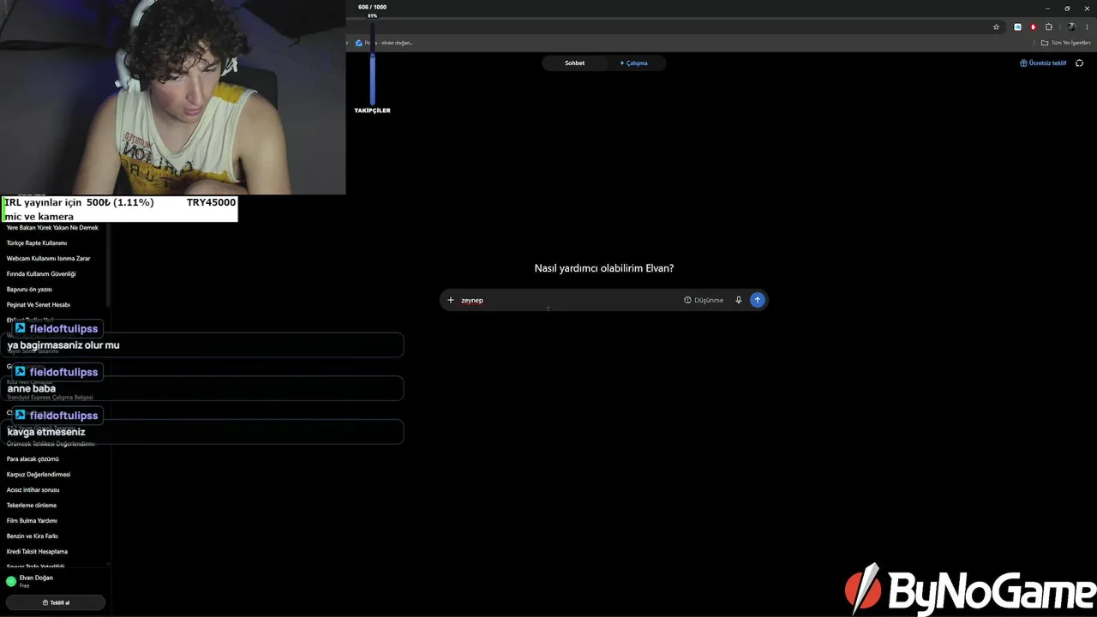Open the Chrome three-dot menu

pos(1087,27)
